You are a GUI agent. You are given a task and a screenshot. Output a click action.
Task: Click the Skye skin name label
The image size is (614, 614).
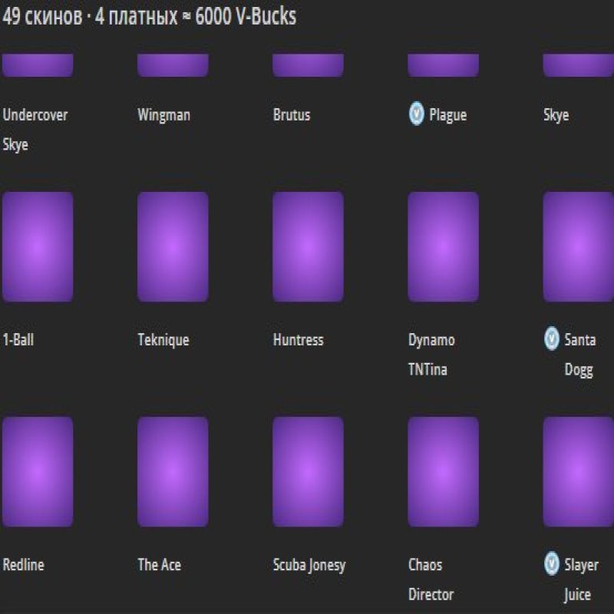[x=556, y=115]
